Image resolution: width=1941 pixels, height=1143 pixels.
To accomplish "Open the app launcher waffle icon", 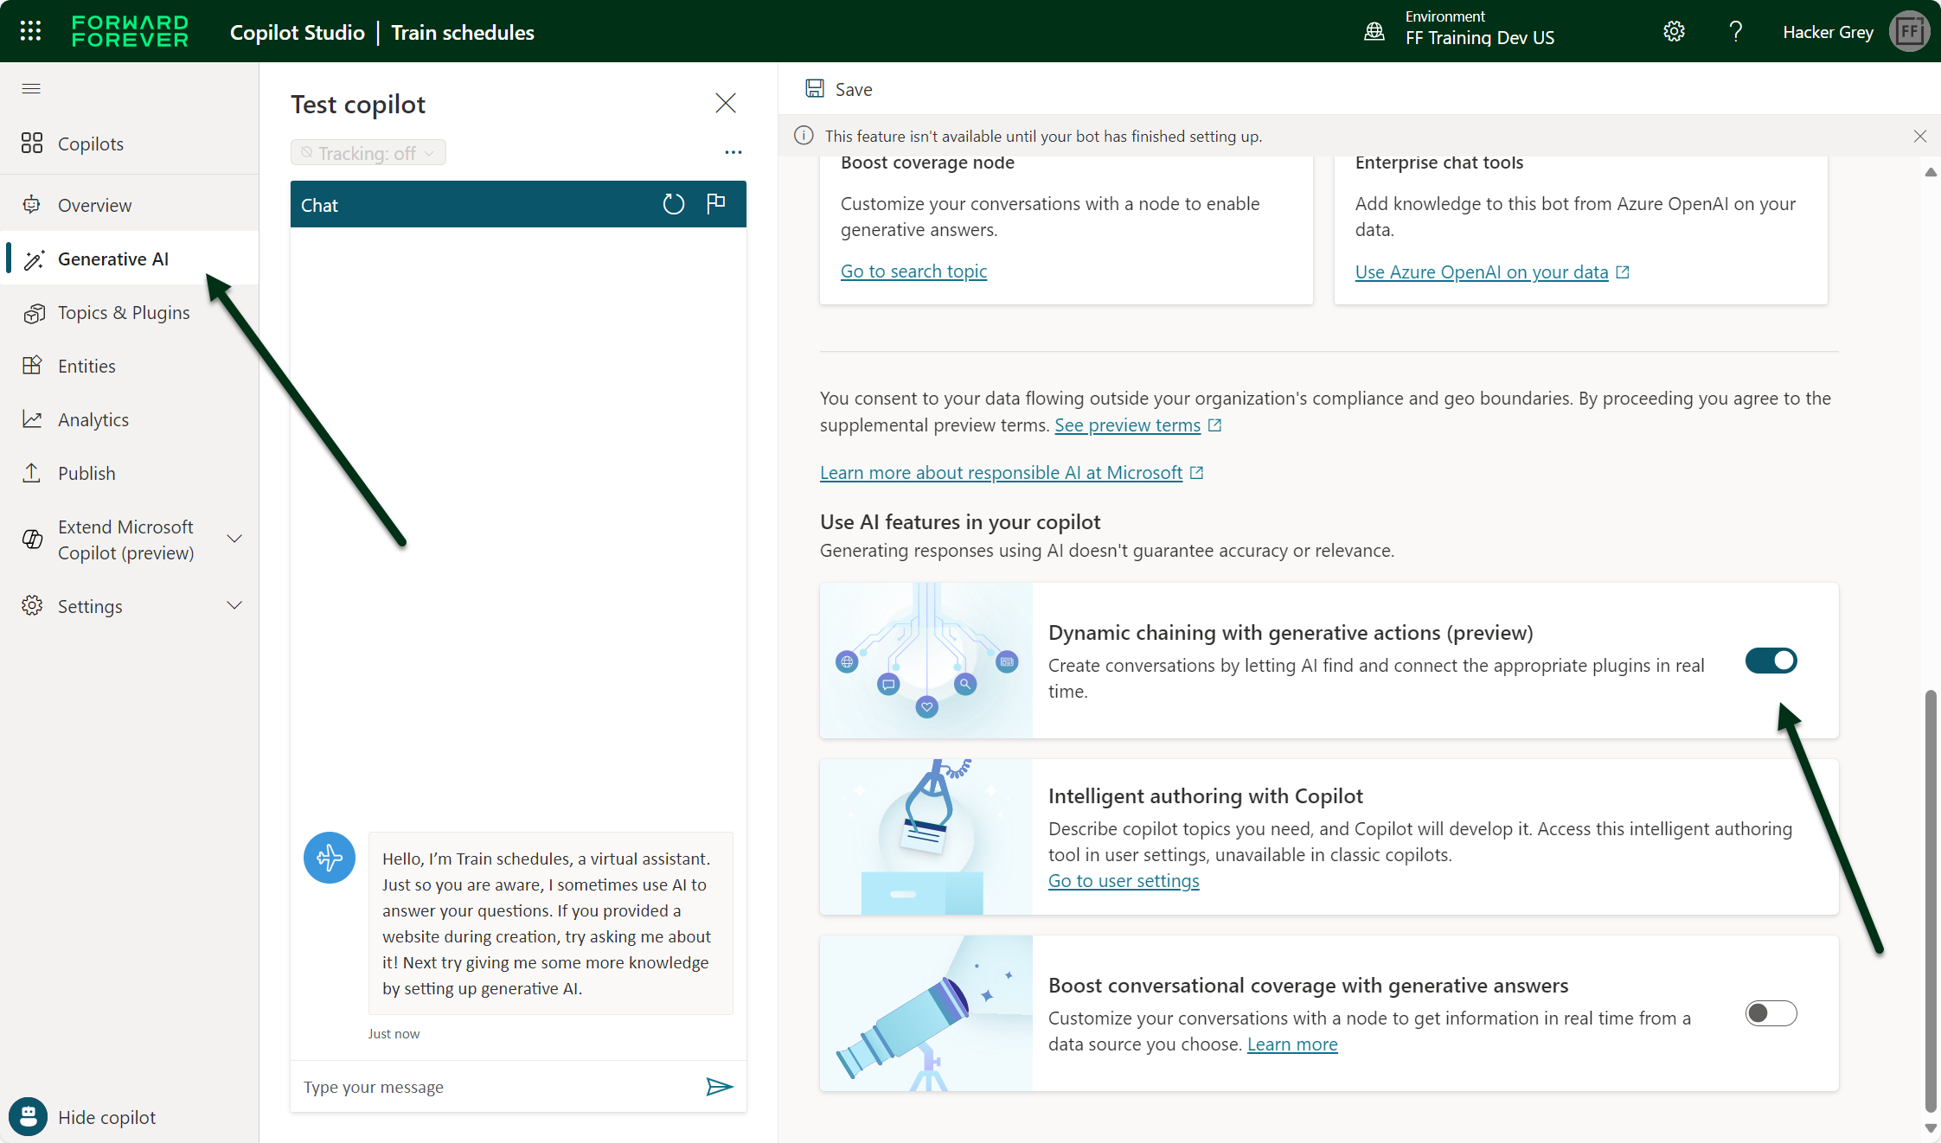I will point(30,32).
